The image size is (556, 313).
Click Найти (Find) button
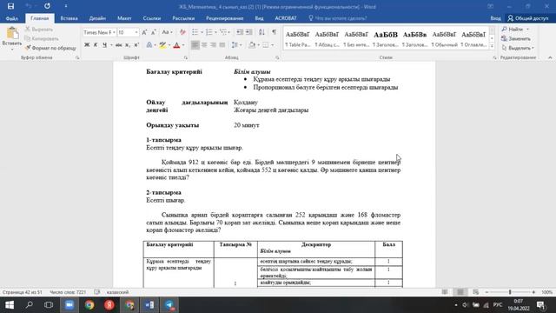(x=515, y=29)
